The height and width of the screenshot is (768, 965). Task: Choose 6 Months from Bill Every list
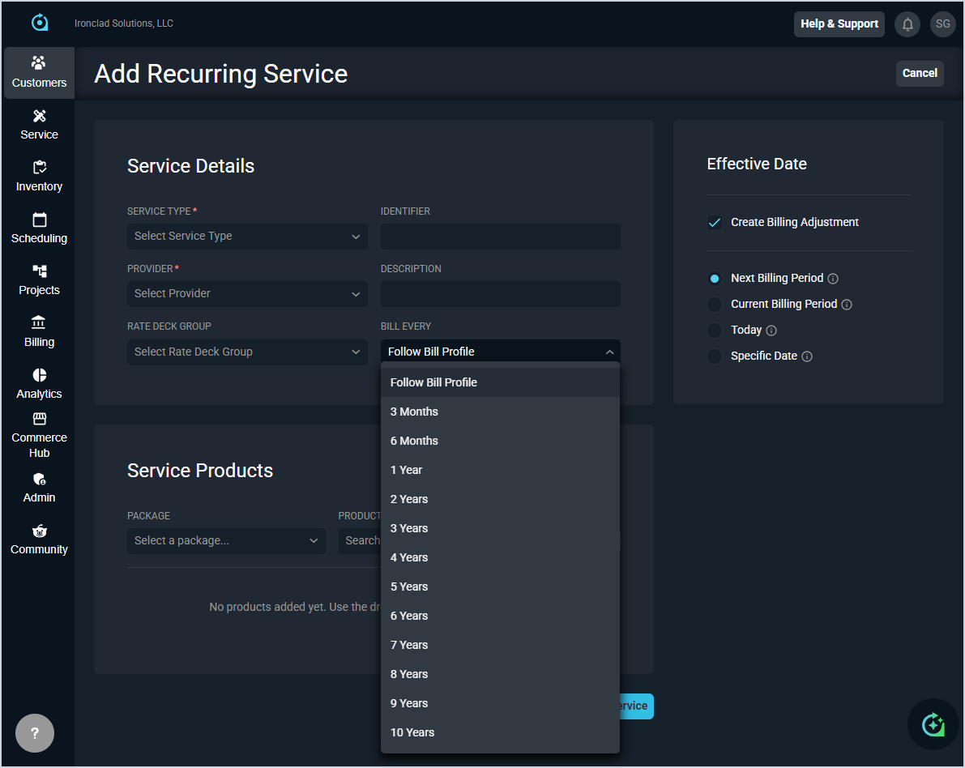414,441
